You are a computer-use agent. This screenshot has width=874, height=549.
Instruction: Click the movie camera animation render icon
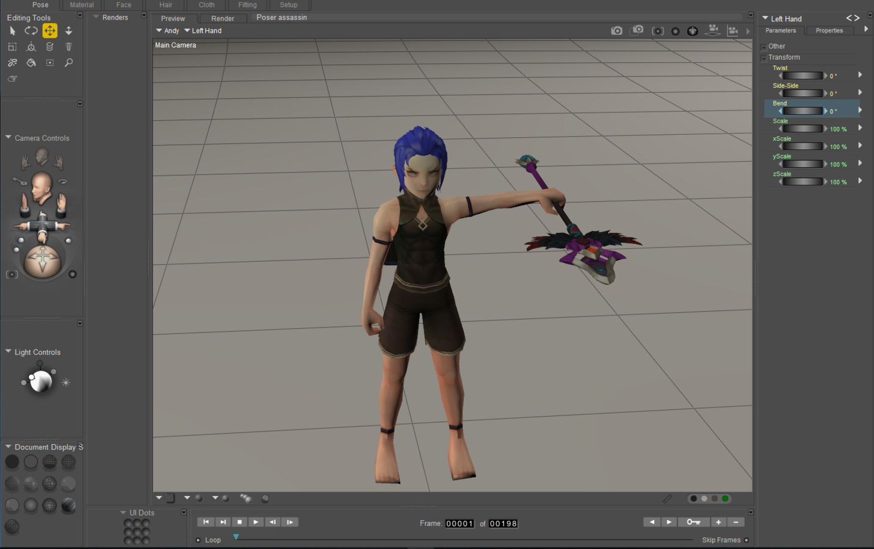pyautogui.click(x=732, y=30)
